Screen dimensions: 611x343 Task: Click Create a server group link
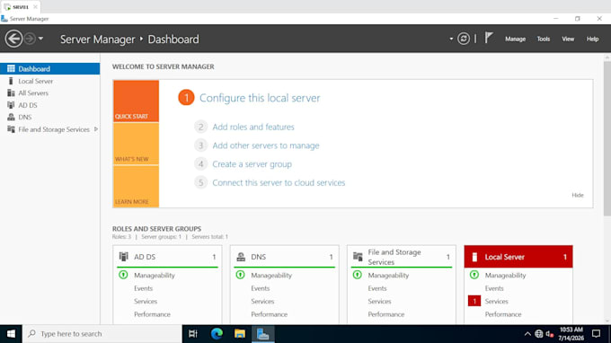(x=252, y=164)
